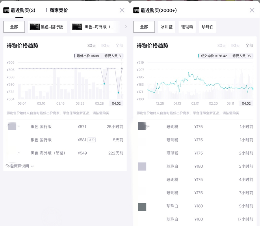
Task: Click 04.02 date marker on left chart
Action: click(x=116, y=103)
